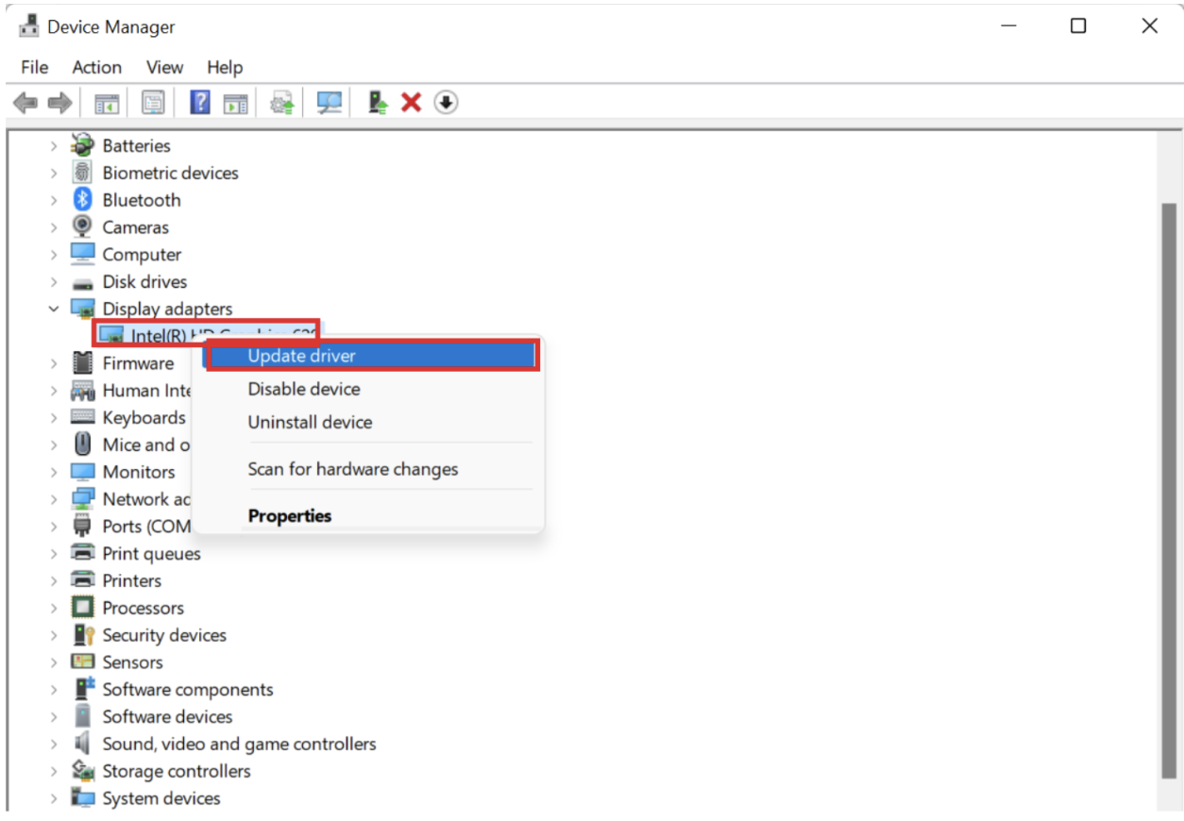This screenshot has width=1184, height=821.
Task: Expand the Processors tree node
Action: pyautogui.click(x=54, y=608)
